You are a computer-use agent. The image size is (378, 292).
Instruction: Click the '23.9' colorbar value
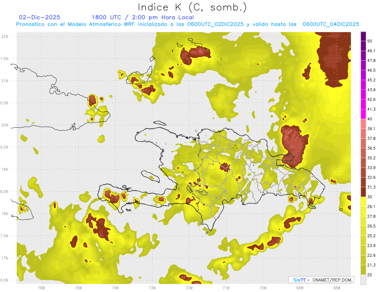pyautogui.click(x=372, y=245)
